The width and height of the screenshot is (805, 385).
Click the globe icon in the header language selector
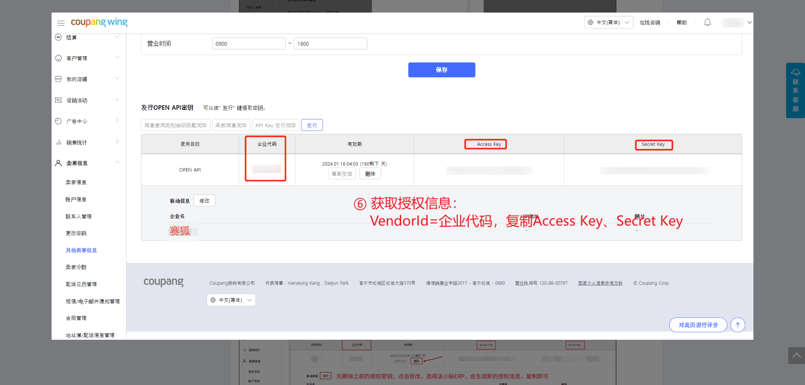[590, 23]
